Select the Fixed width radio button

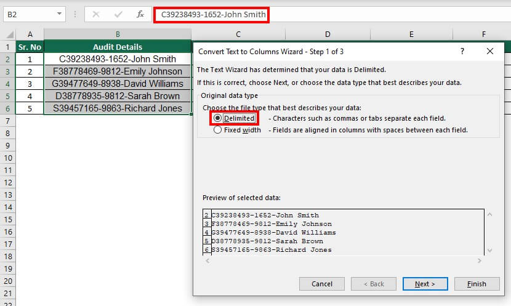coord(217,130)
